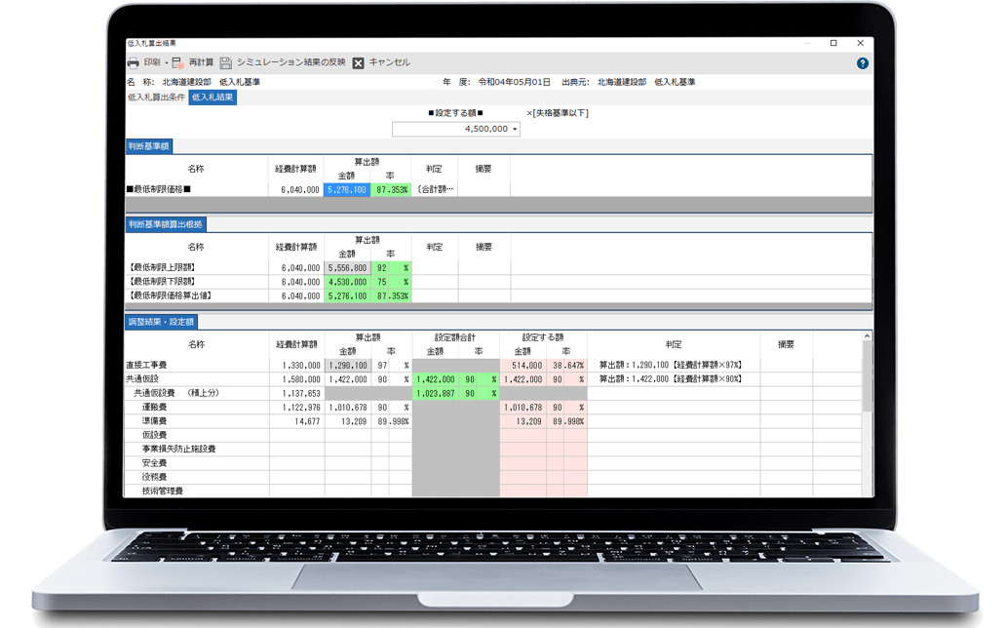Click the 設定する額 514,000 cell for 直接工事費
This screenshot has height=628, width=1006.
click(x=522, y=365)
